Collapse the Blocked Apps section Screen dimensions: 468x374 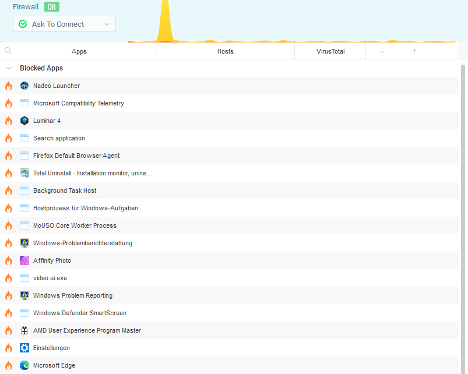(9, 68)
